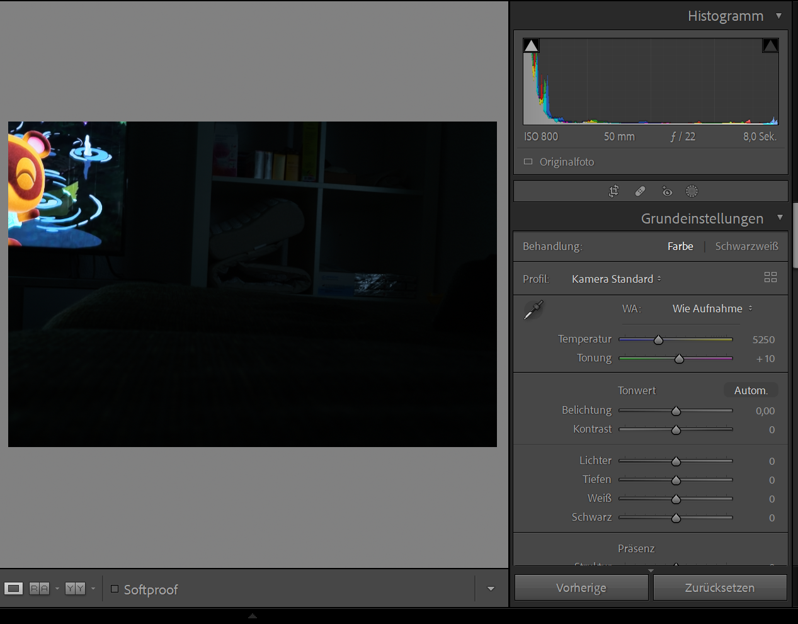Viewport: 798px width, 624px height.
Task: Open dropdown arrow beside YY view
Action: point(93,589)
